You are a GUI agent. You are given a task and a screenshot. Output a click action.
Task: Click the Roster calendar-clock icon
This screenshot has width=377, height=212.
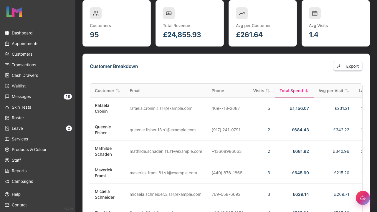pyautogui.click(x=7, y=118)
